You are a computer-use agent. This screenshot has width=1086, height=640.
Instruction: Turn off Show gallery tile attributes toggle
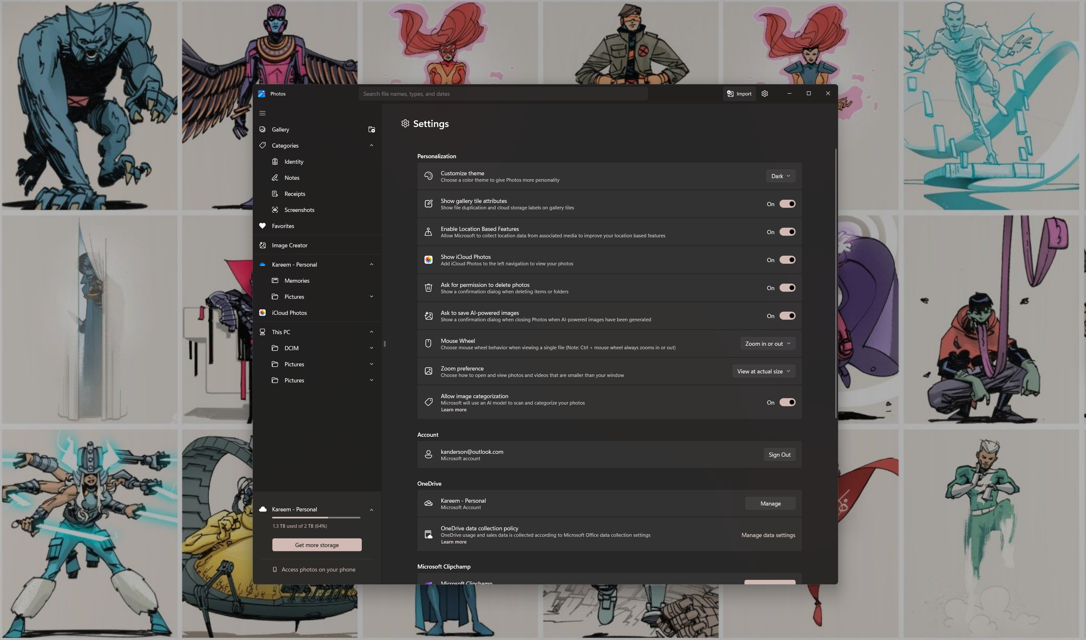click(x=787, y=204)
